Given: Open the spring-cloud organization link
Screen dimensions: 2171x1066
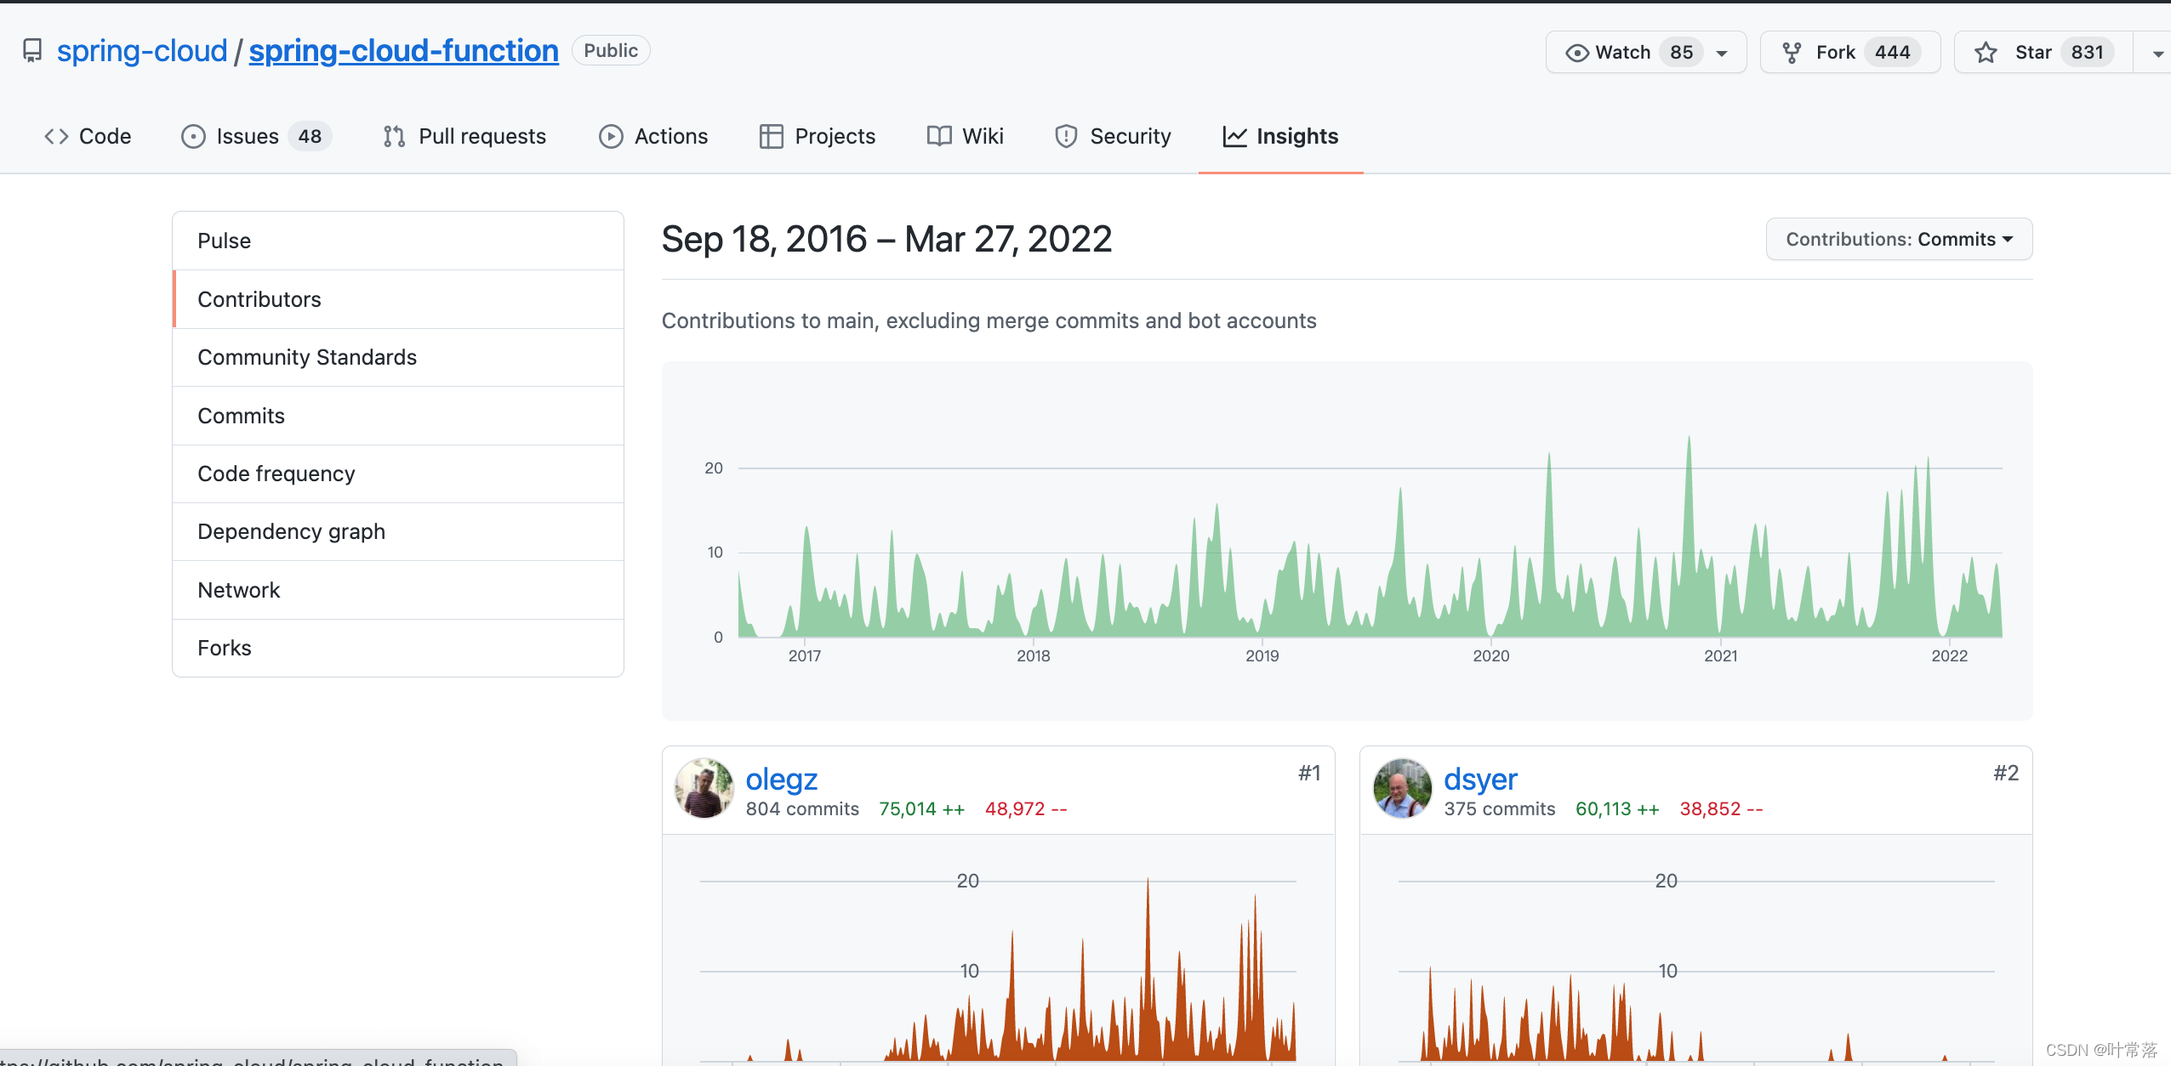Looking at the screenshot, I should (142, 51).
